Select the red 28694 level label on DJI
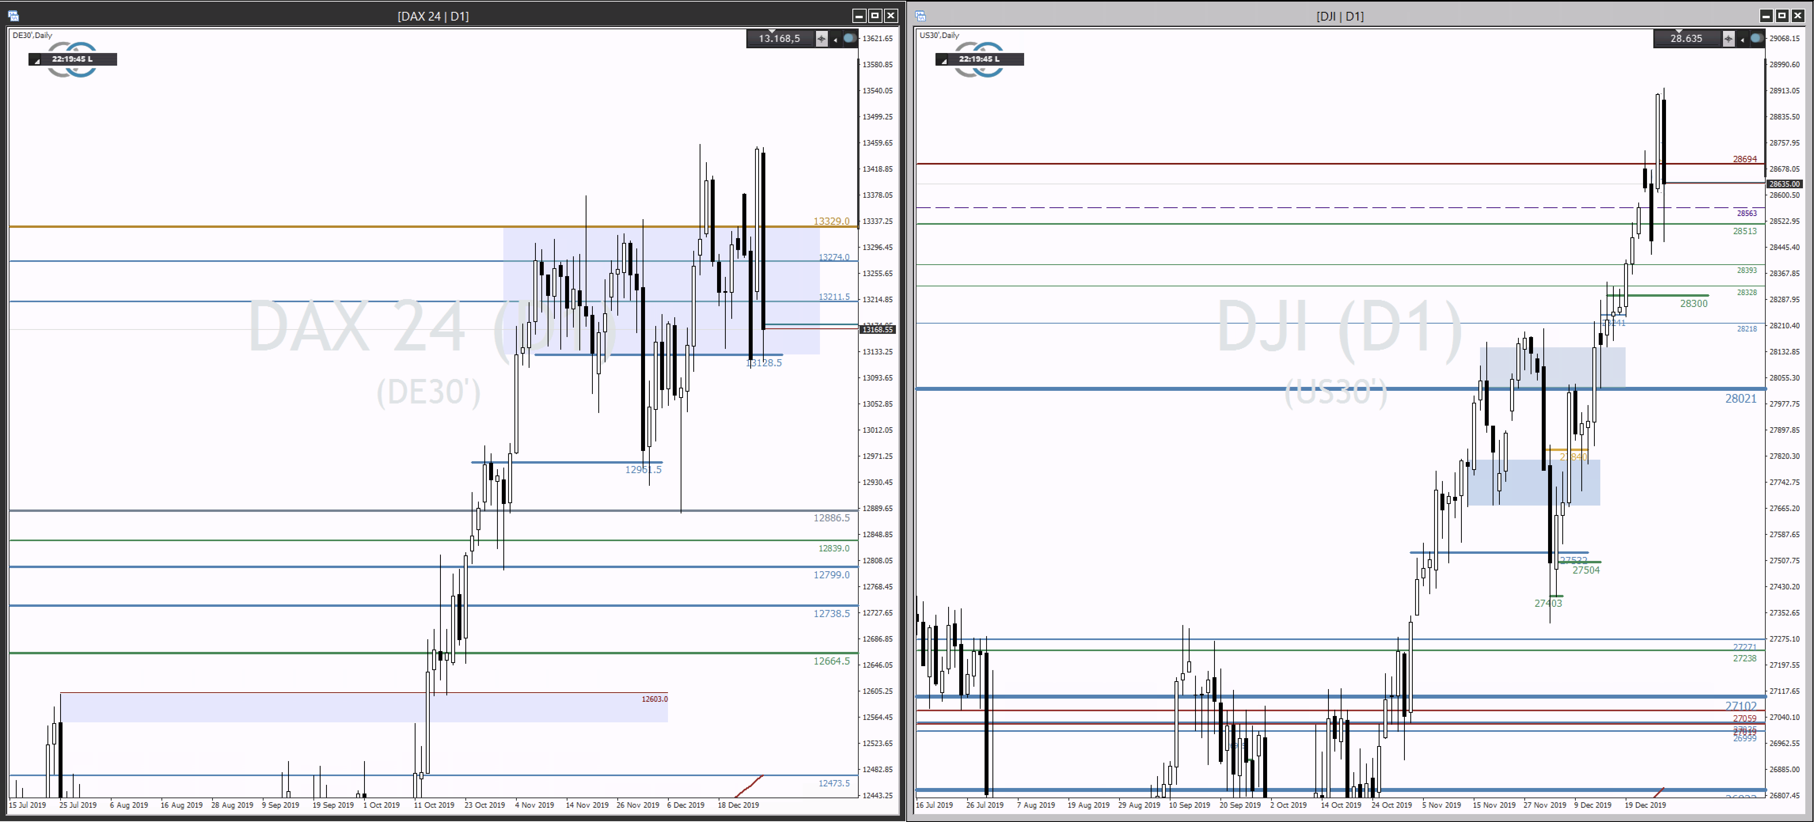 click(1745, 159)
